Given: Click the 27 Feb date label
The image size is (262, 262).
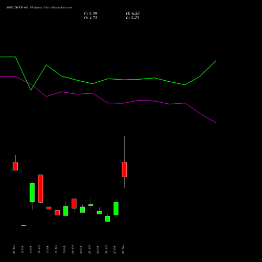Looking at the screenshot, I should [x=115, y=249].
